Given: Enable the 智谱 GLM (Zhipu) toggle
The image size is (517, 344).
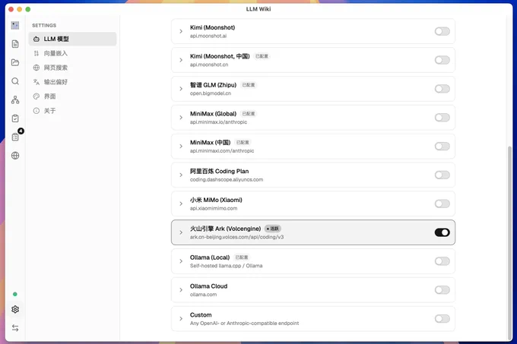Looking at the screenshot, I should (442, 89).
